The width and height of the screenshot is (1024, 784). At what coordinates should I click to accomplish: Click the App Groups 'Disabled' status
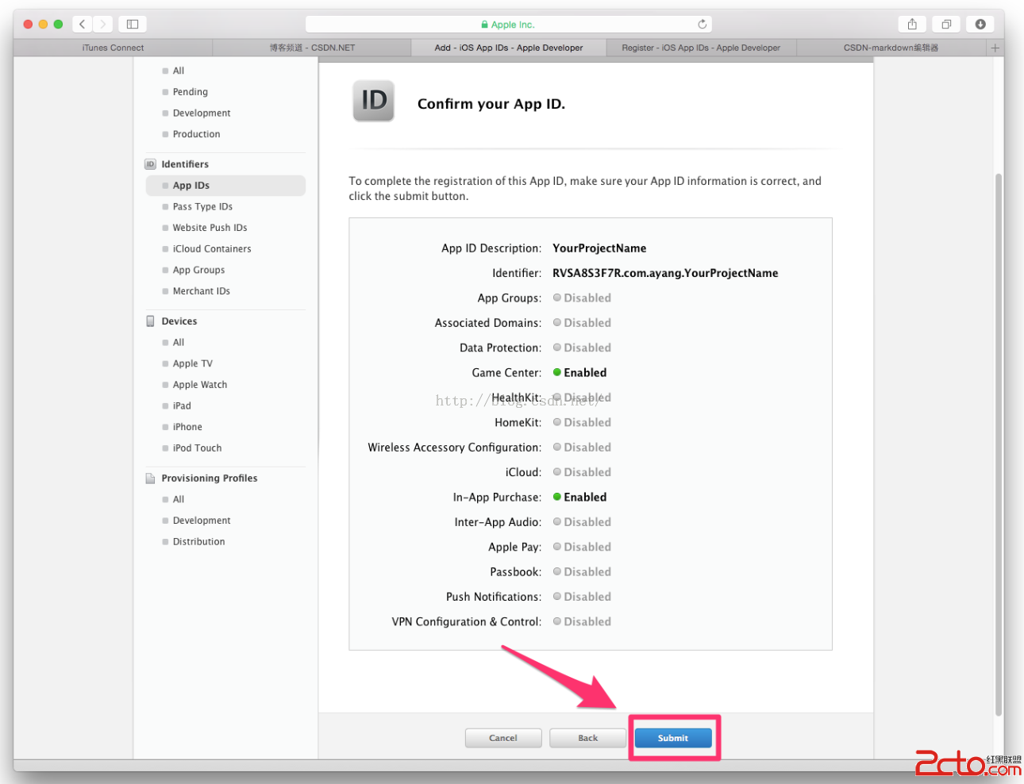tap(587, 298)
